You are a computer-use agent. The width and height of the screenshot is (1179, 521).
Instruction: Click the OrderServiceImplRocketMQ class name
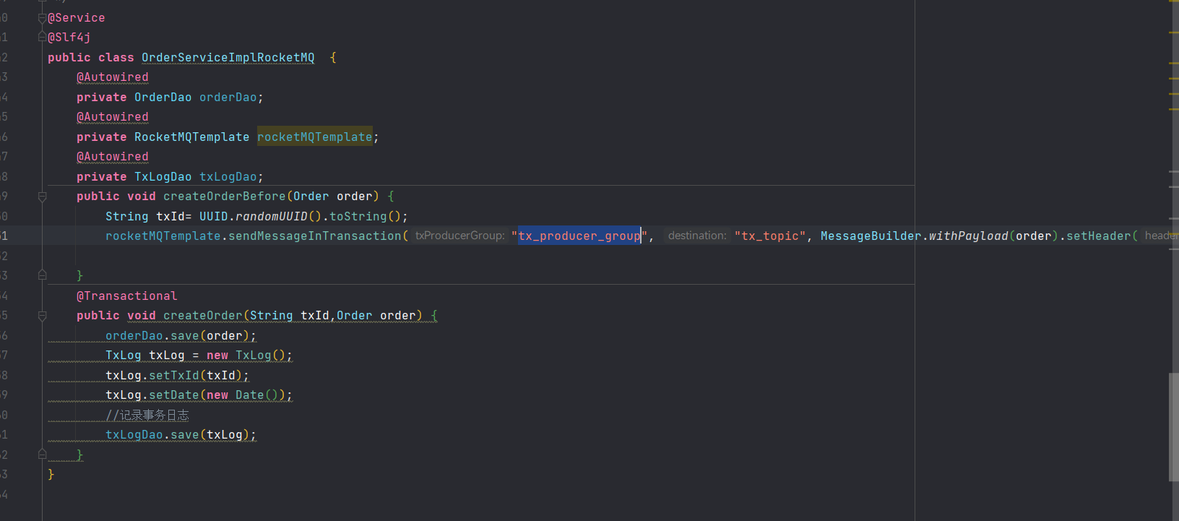228,58
